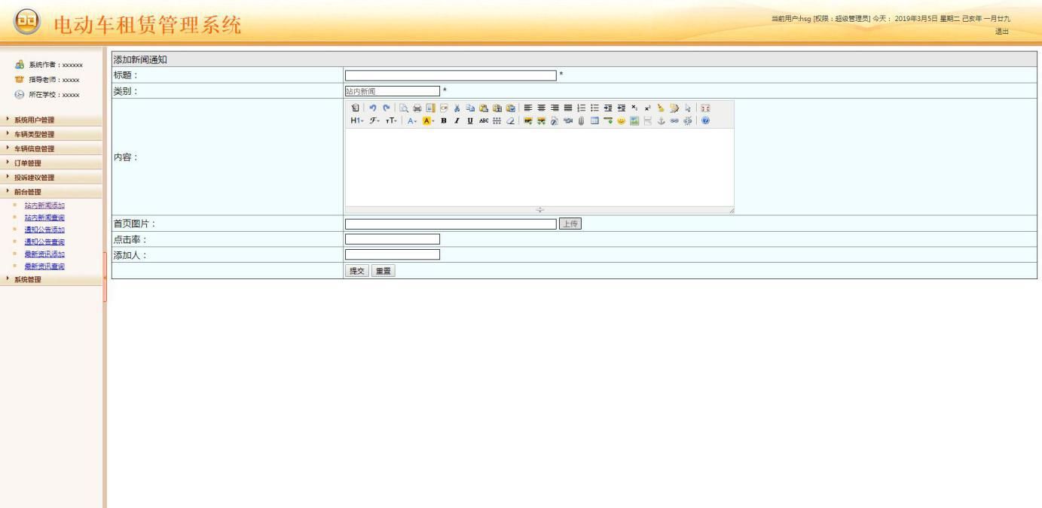Open the editor's About help icon
Screen dimensions: 1042x508
tap(705, 120)
